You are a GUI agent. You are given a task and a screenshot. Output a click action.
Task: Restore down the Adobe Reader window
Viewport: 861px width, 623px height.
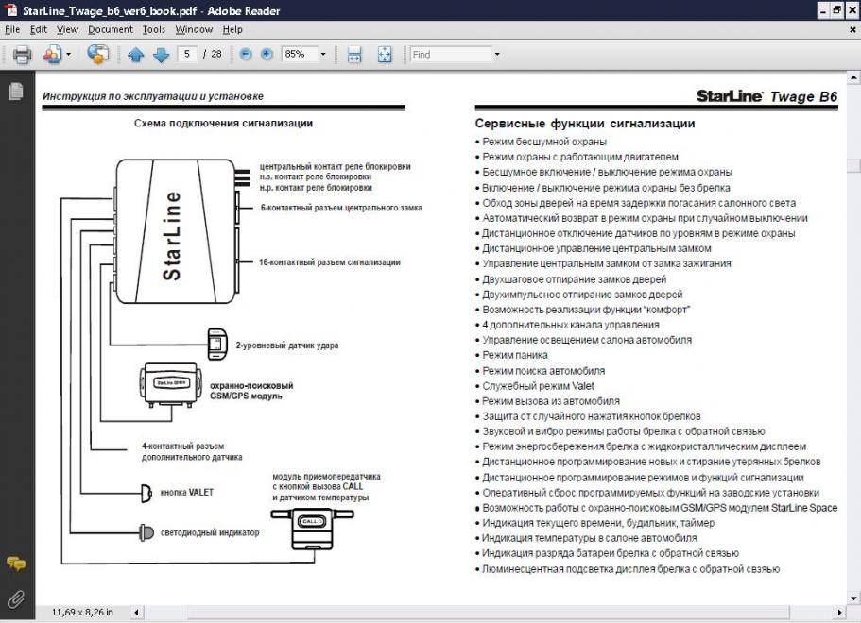(x=836, y=10)
